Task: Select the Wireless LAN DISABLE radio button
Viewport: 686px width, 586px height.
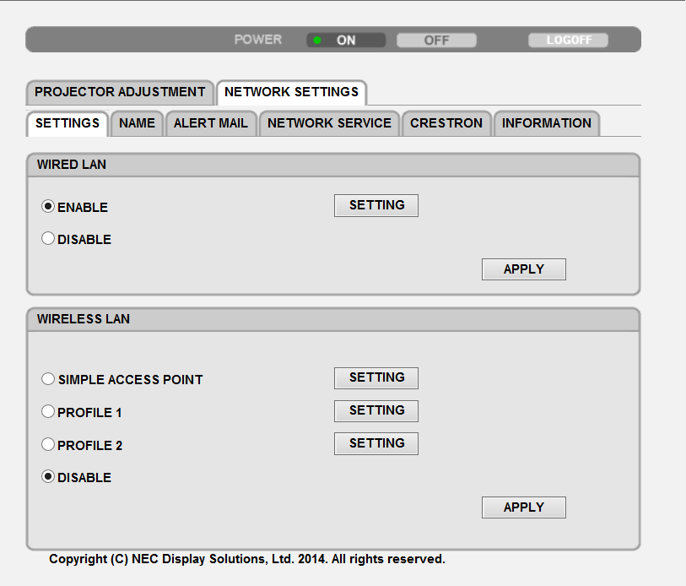Action: pos(48,476)
